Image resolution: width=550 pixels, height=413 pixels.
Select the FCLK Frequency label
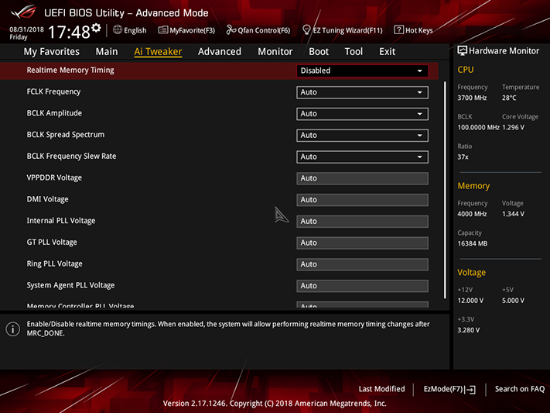[x=53, y=91]
